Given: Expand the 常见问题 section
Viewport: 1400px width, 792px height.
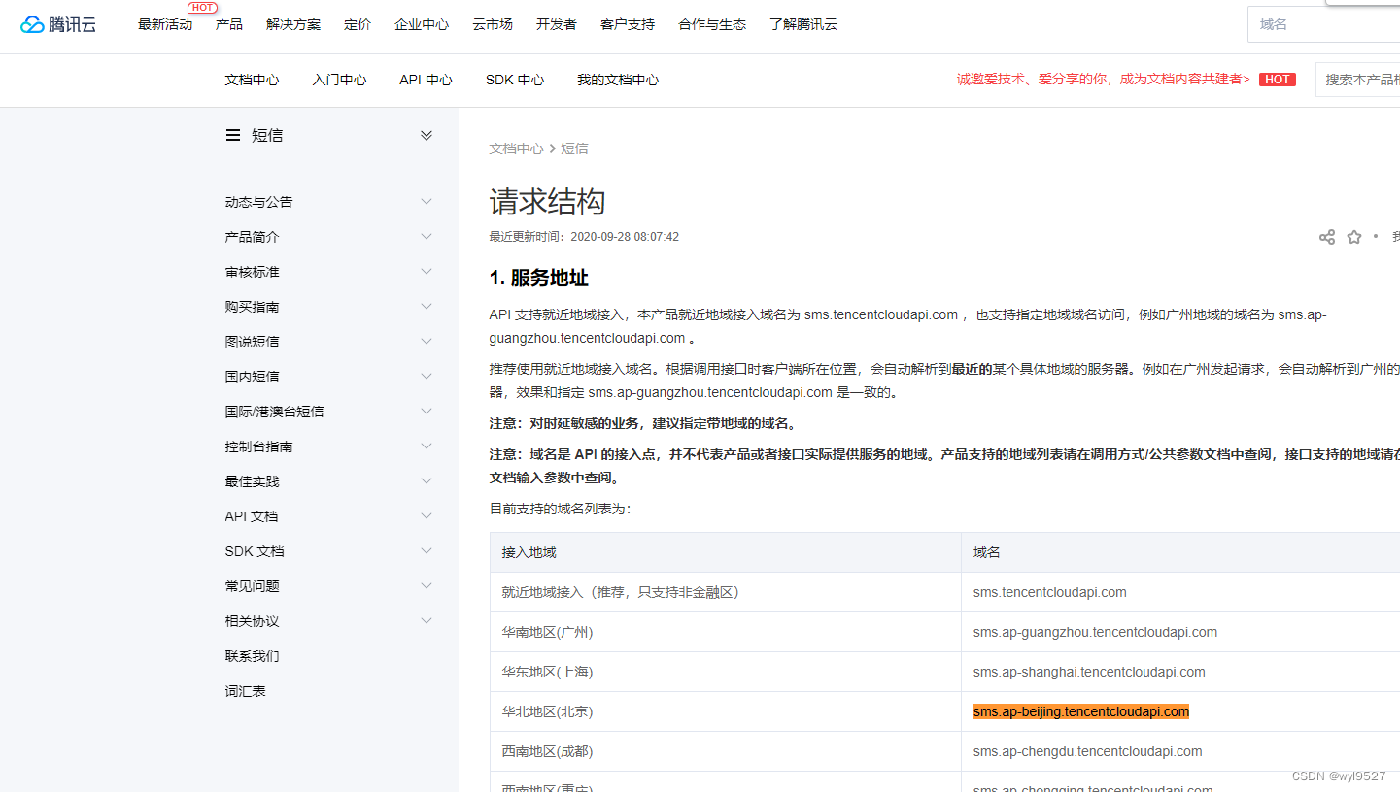Looking at the screenshot, I should pyautogui.click(x=427, y=586).
